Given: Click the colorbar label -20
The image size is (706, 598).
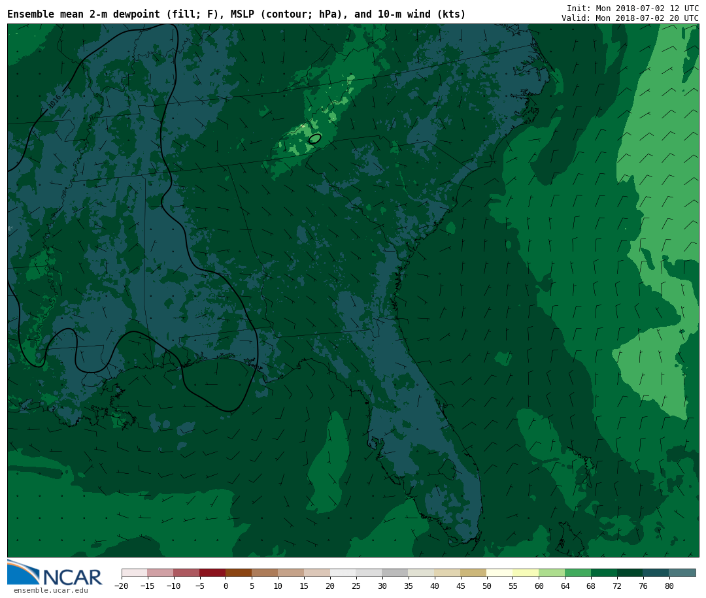Looking at the screenshot, I should 121,586.
